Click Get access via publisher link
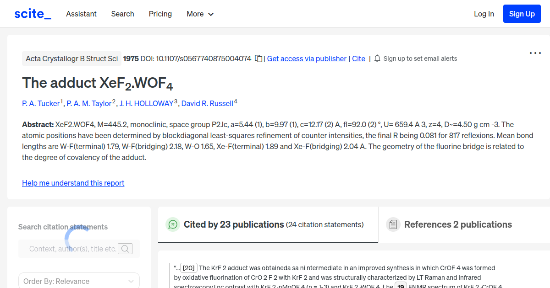550x288 pixels. click(x=306, y=59)
